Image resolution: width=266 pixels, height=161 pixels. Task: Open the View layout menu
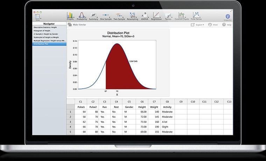[x=37, y=17]
